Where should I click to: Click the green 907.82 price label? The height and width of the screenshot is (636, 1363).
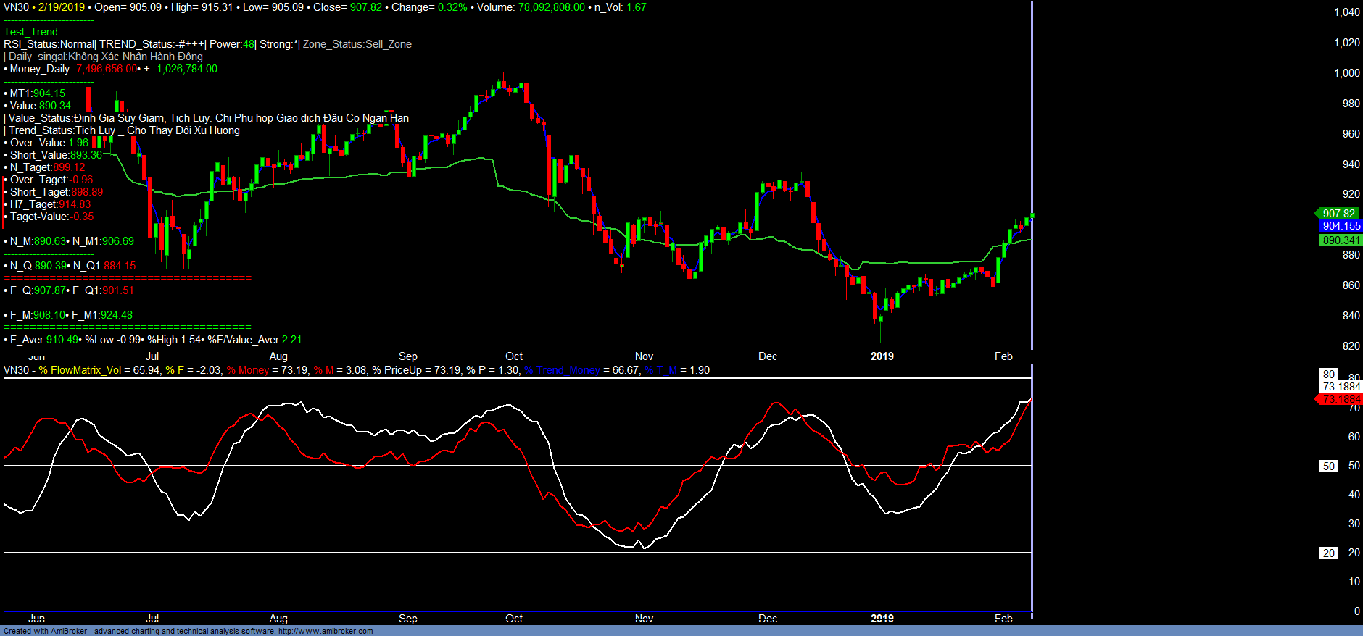[x=1338, y=214]
